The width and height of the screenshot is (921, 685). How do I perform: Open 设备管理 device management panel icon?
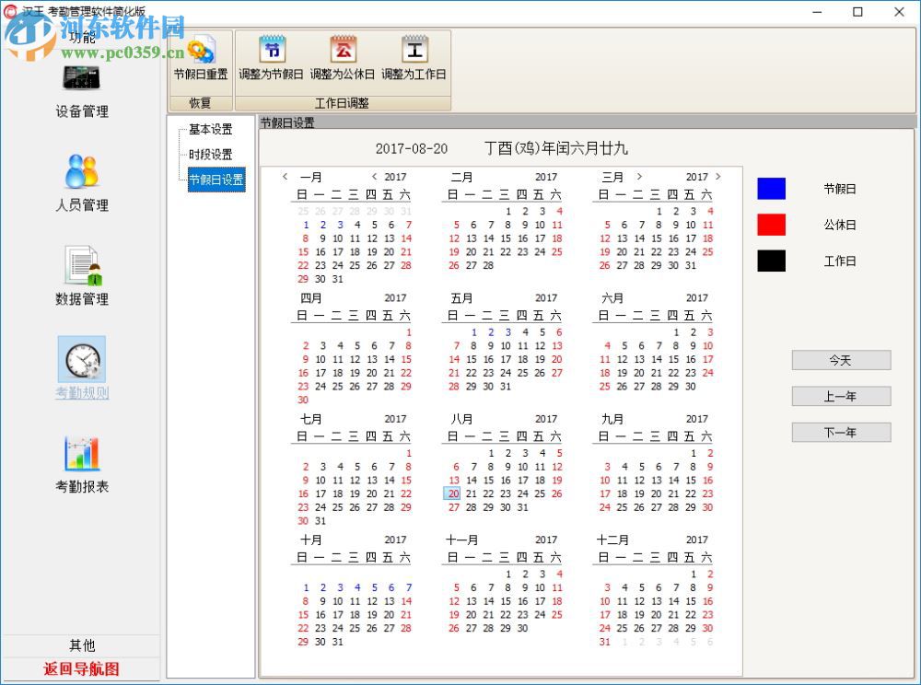click(x=81, y=78)
